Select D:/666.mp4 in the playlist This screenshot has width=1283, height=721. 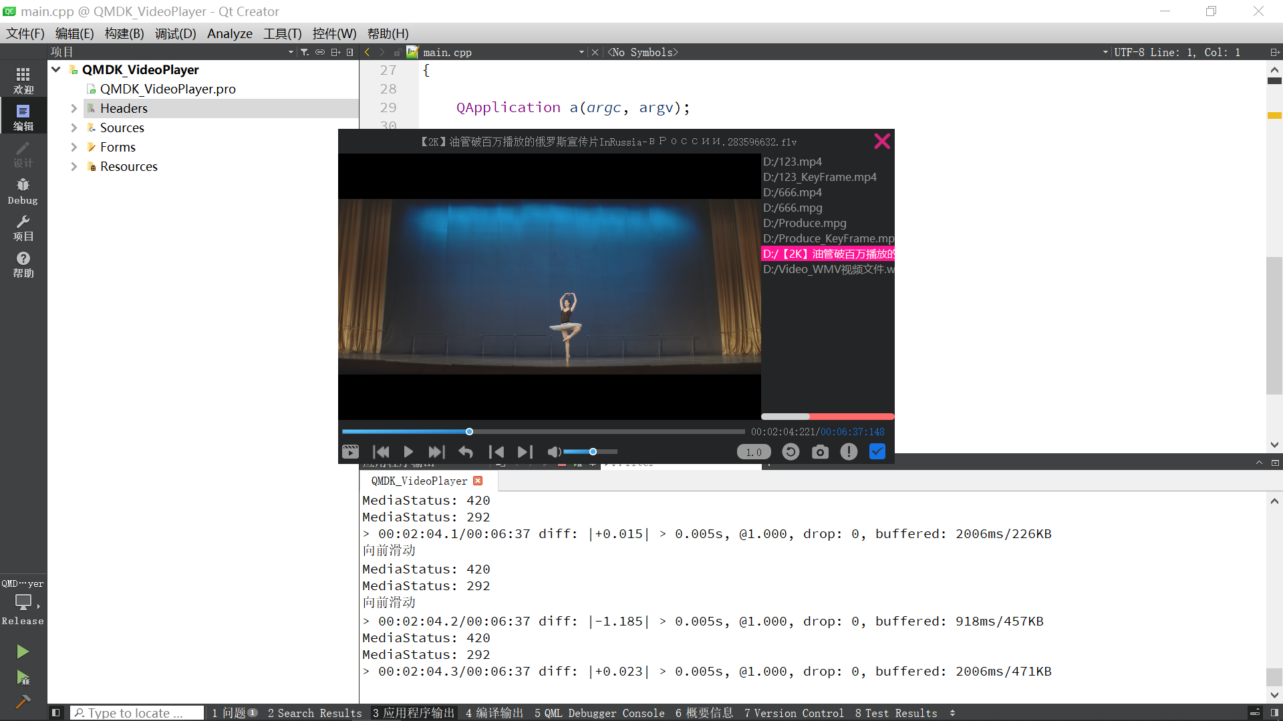793,192
